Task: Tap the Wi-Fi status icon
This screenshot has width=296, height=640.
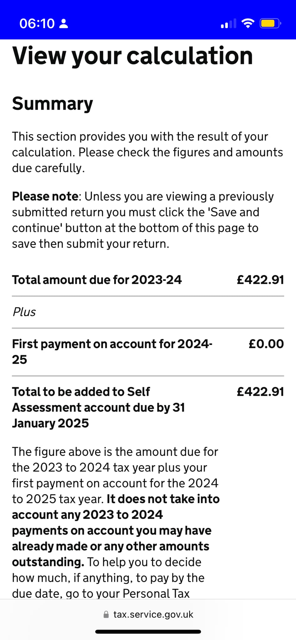Action: click(x=248, y=23)
